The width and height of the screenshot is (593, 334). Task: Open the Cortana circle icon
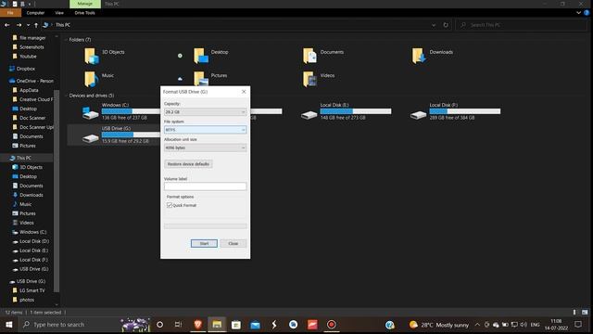pos(159,325)
